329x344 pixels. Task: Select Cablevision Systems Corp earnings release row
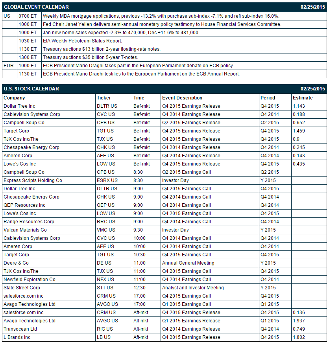pos(164,114)
